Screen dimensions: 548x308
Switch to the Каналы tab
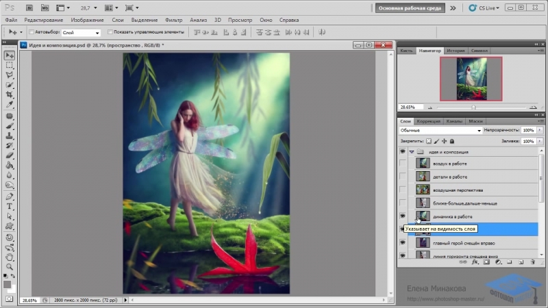point(454,121)
